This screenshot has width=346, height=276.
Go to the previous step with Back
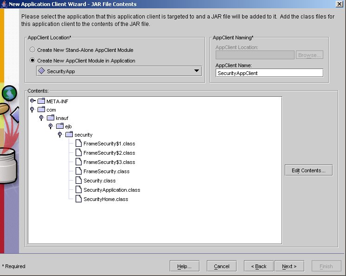click(259, 266)
